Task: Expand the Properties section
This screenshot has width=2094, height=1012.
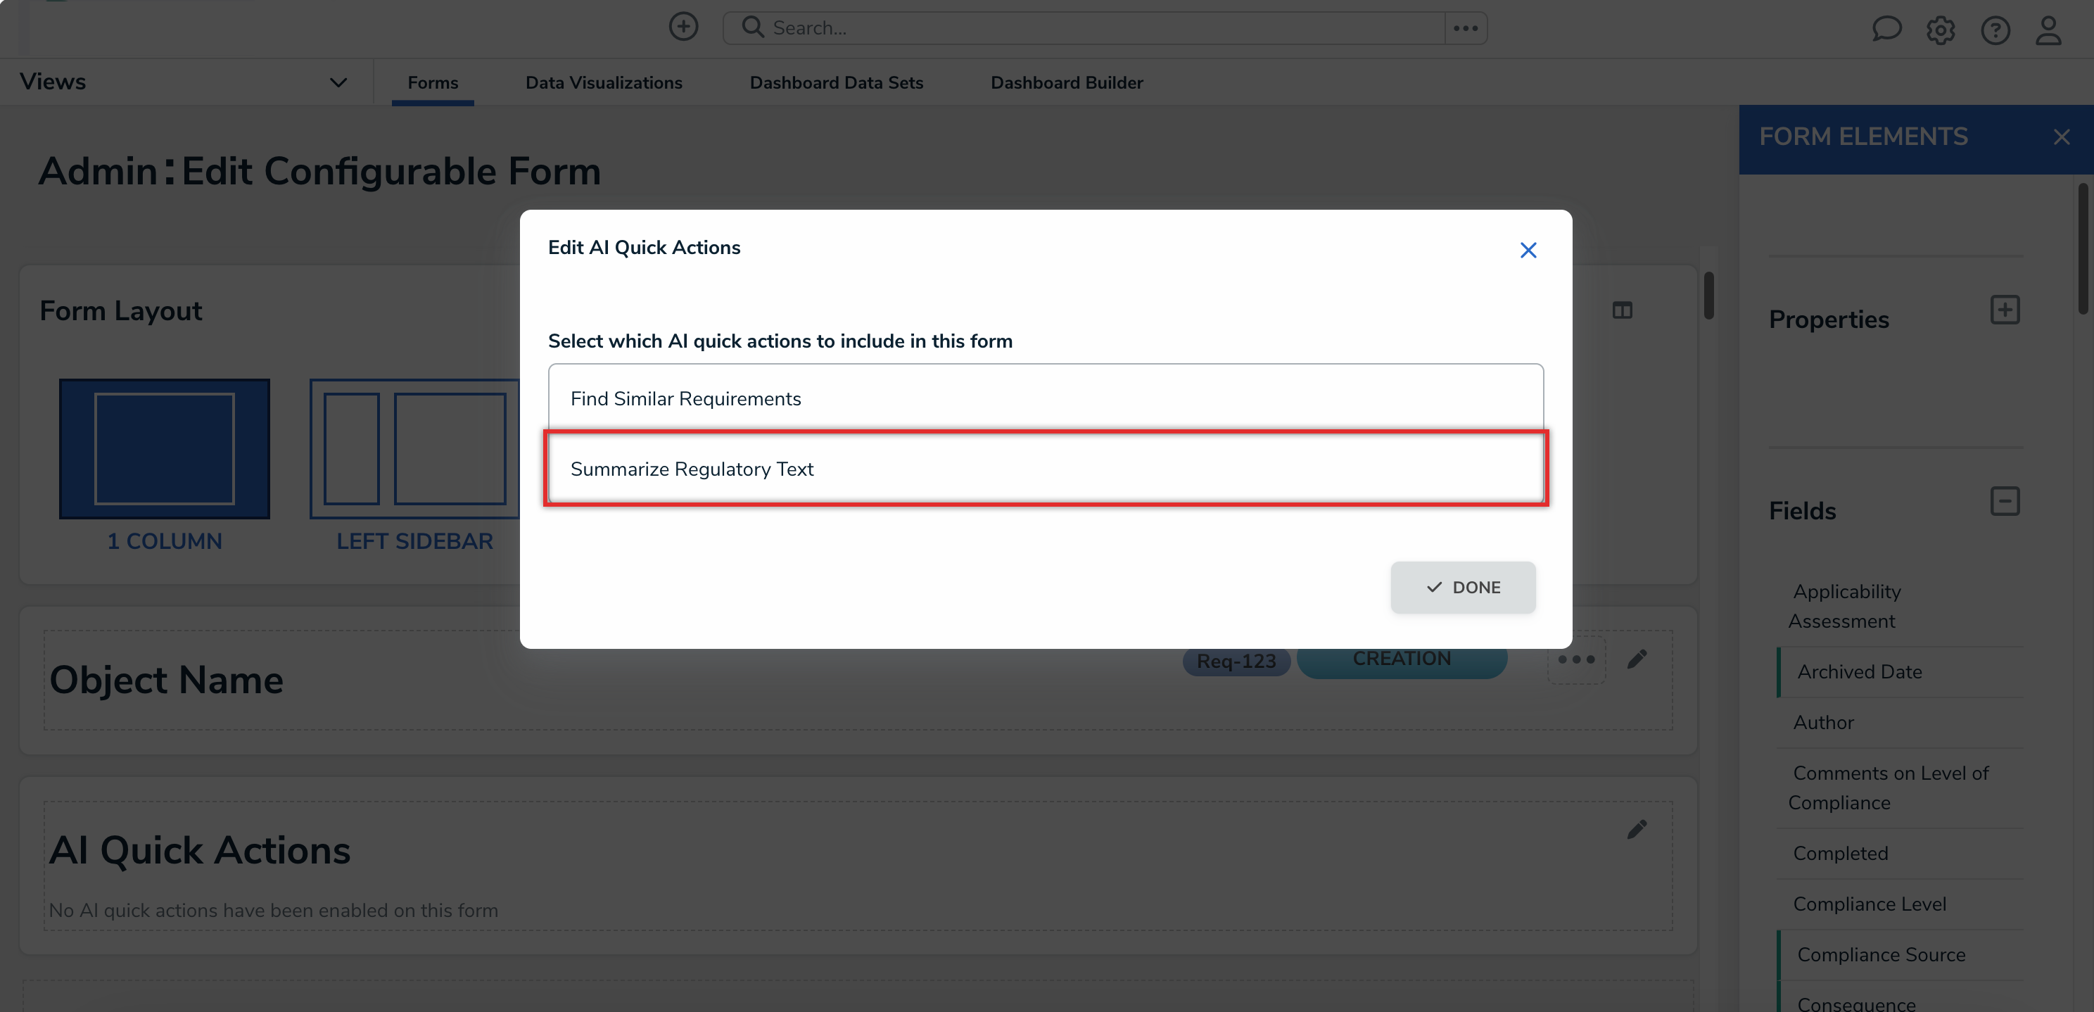Action: click(2004, 310)
